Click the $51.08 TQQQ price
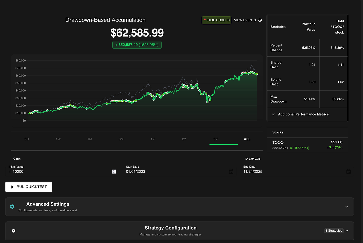The width and height of the screenshot is (363, 243). [x=337, y=142]
